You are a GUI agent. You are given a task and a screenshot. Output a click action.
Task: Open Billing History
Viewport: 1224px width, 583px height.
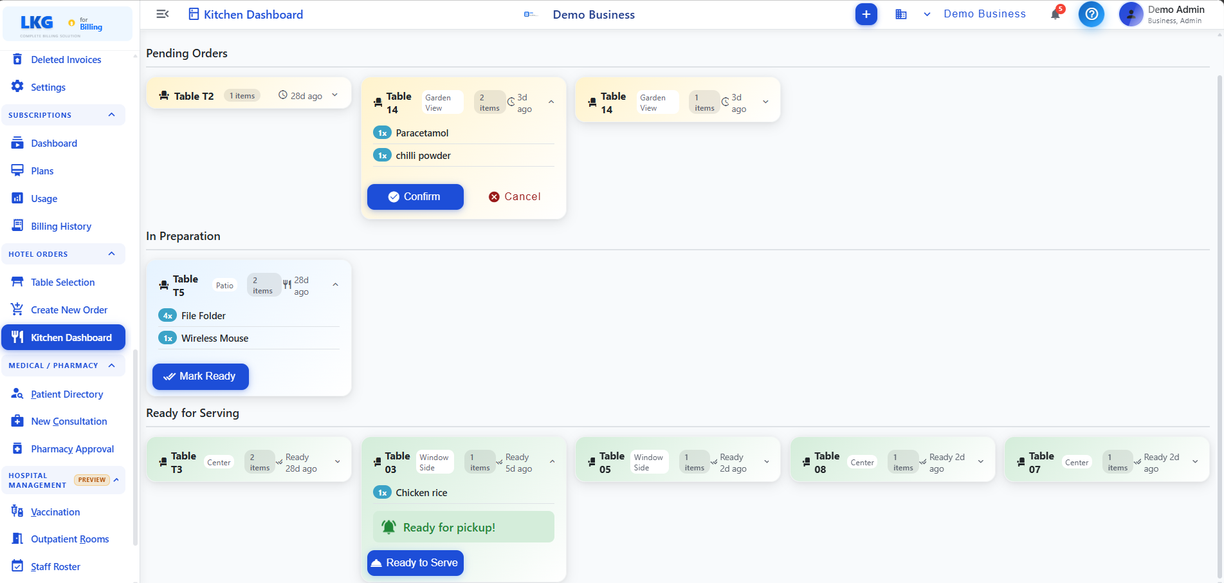[x=61, y=227]
